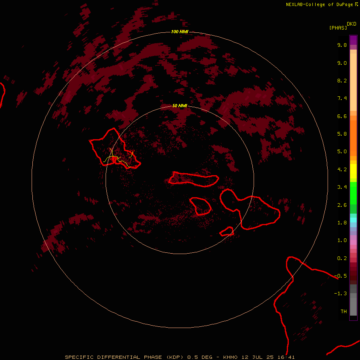
Task: Click the Molokai island outline near radar center
Action: pyautogui.click(x=194, y=179)
